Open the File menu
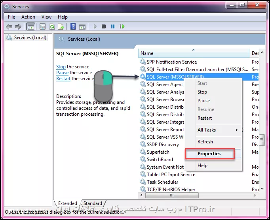Screen dimensions: 270x220 [11, 17]
